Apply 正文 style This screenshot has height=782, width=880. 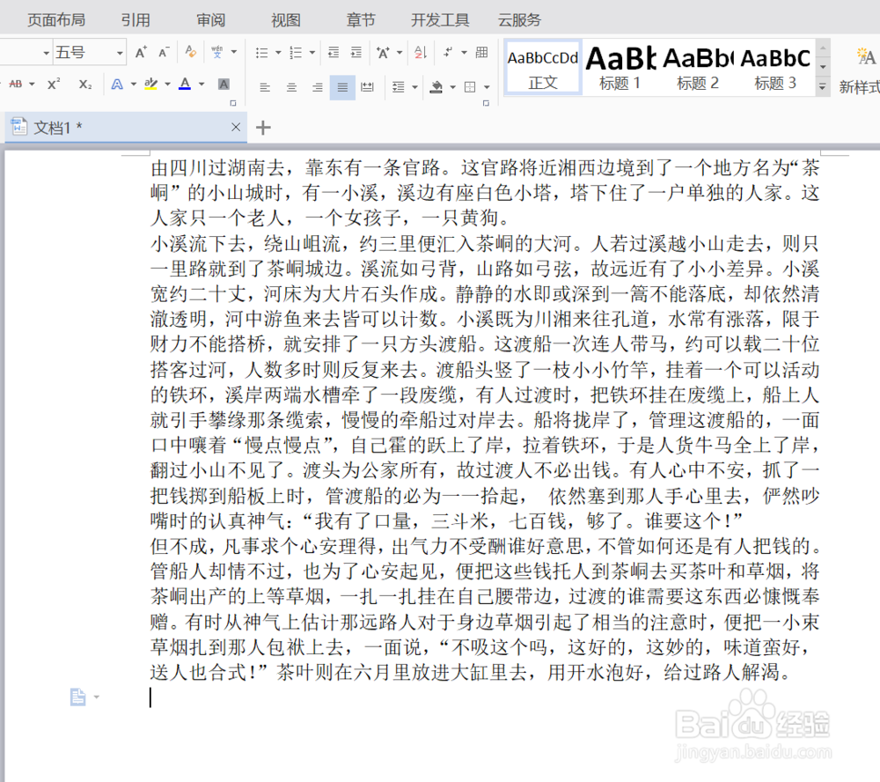pyautogui.click(x=543, y=68)
